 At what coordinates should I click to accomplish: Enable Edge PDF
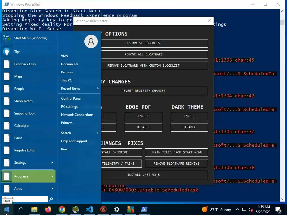[x=143, y=116]
